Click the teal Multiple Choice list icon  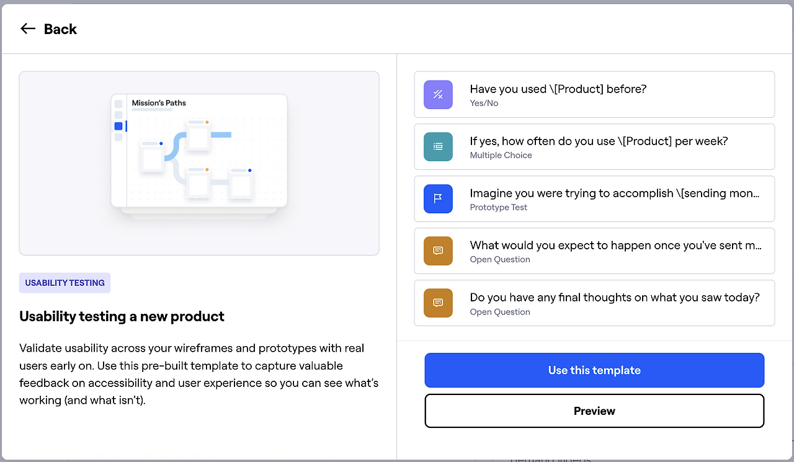[x=438, y=147]
